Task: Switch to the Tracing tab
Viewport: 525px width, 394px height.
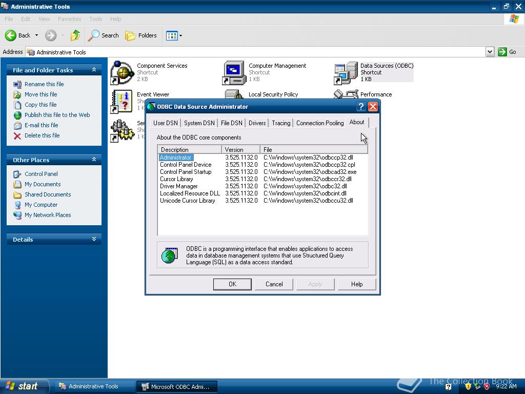Action: pyautogui.click(x=281, y=123)
